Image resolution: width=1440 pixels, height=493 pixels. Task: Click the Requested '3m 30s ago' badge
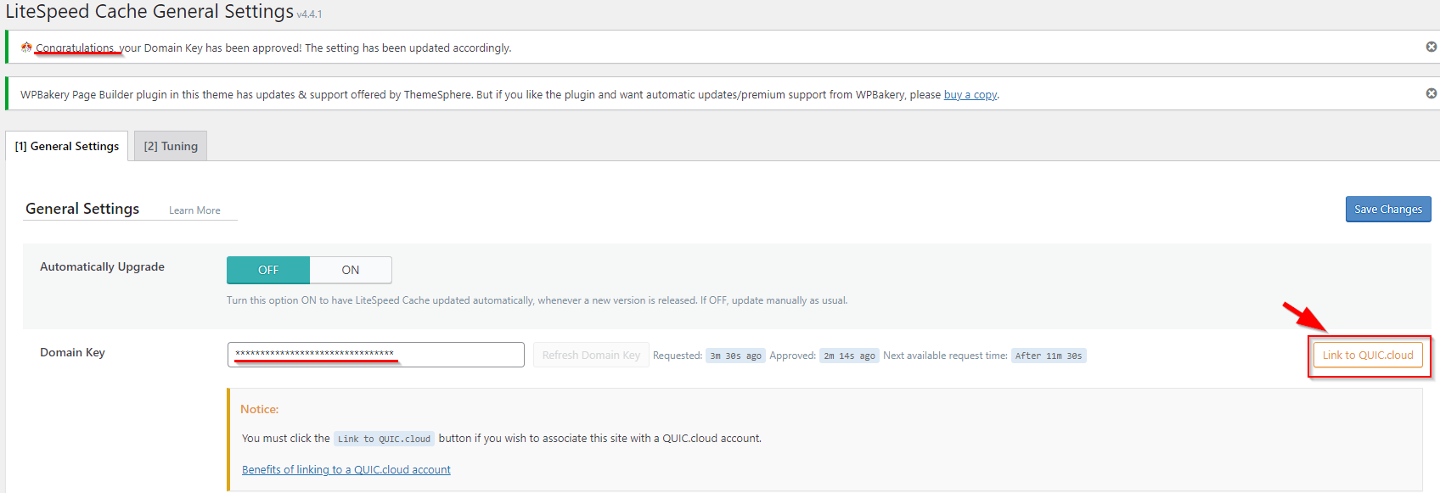coord(735,356)
